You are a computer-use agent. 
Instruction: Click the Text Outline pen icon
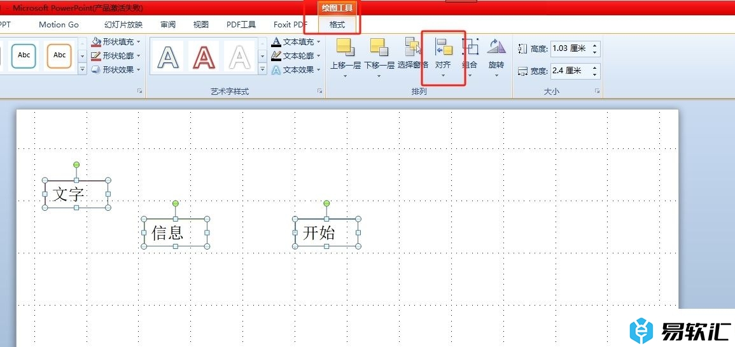(277, 56)
